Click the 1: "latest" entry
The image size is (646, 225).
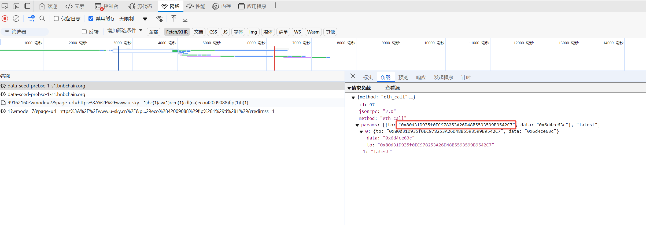point(377,152)
